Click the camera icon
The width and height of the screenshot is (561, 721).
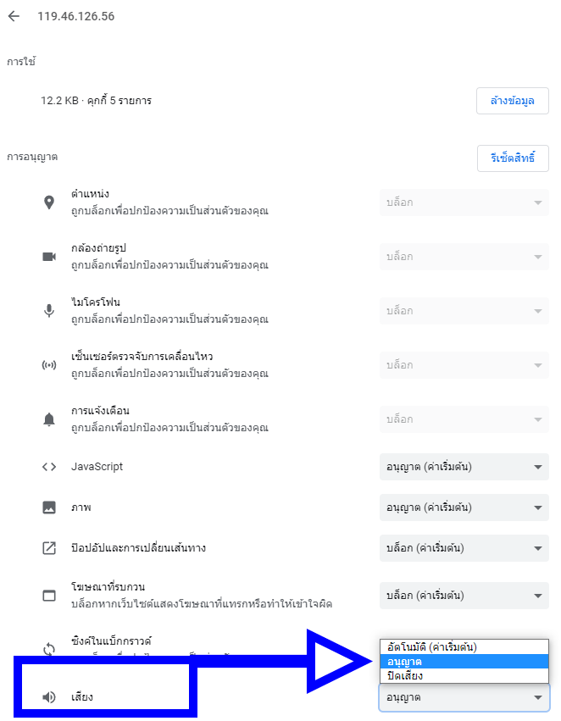point(49,257)
